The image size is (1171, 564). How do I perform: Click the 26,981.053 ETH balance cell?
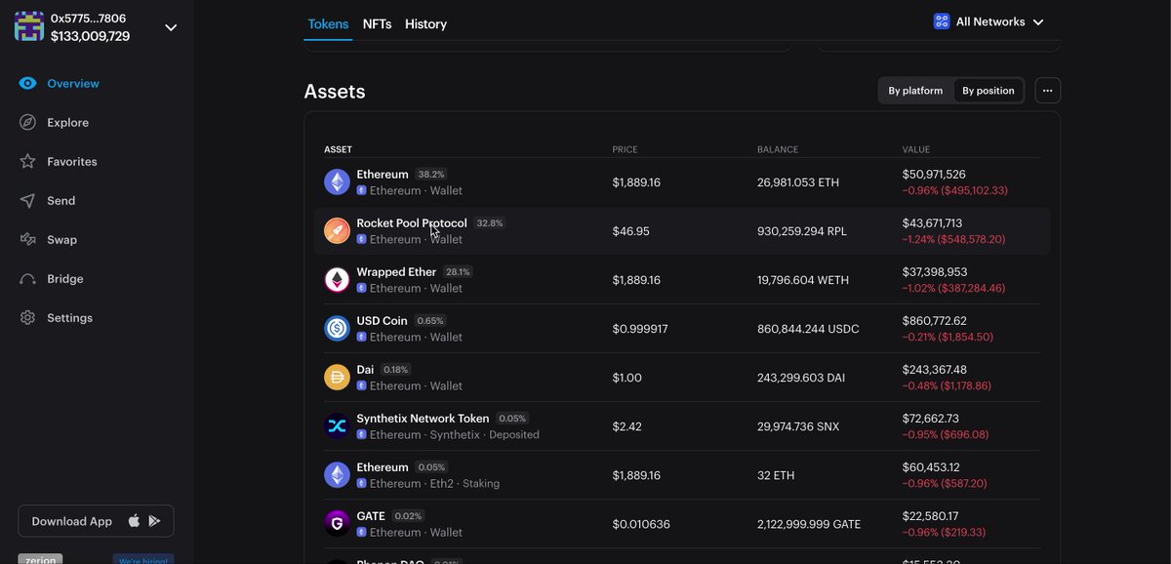point(798,182)
